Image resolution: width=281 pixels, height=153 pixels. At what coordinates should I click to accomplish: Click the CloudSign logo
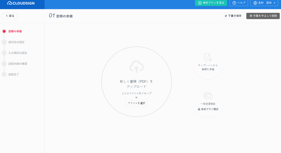click(x=21, y=3)
